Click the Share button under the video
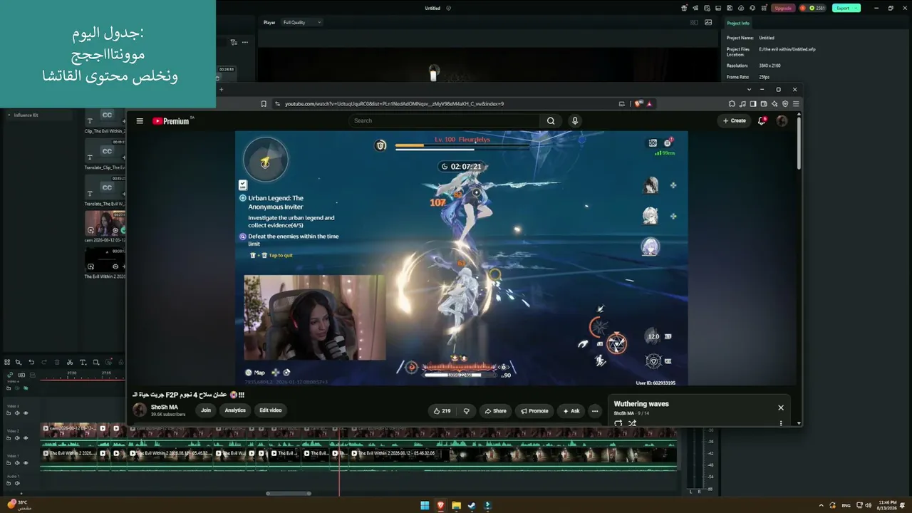This screenshot has width=912, height=513. (x=495, y=410)
